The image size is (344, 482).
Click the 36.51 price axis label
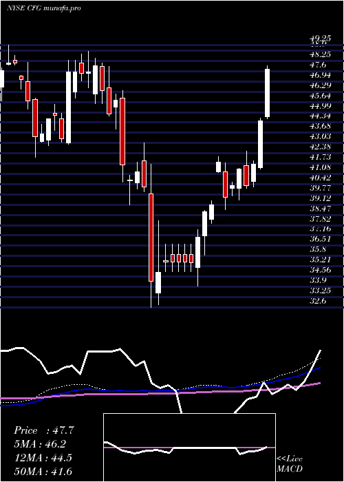pyautogui.click(x=321, y=239)
